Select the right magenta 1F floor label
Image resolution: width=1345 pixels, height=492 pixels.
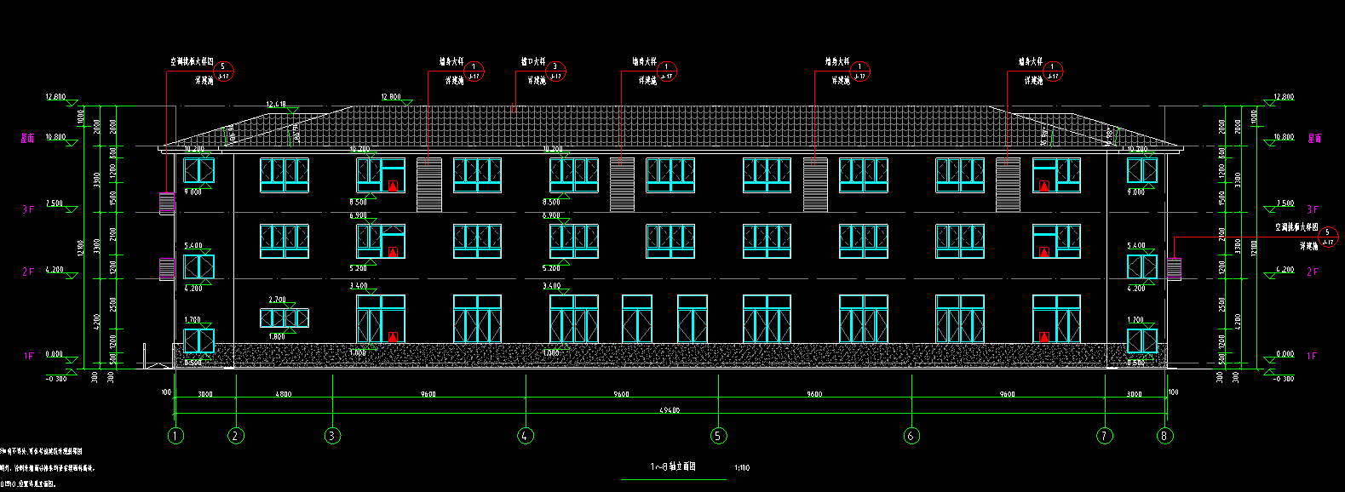click(x=1312, y=356)
